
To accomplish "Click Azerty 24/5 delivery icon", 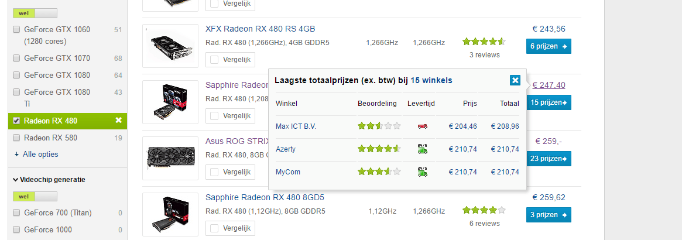I will (422, 149).
